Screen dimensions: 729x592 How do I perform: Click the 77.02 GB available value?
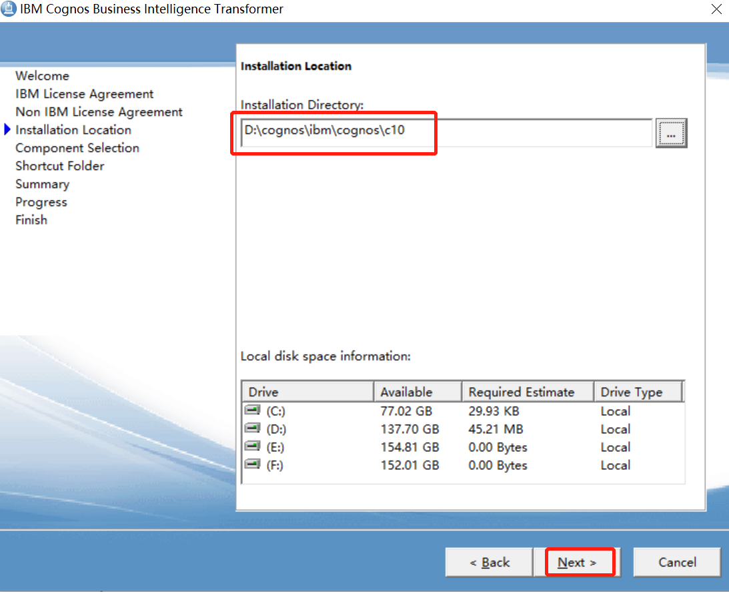[406, 411]
